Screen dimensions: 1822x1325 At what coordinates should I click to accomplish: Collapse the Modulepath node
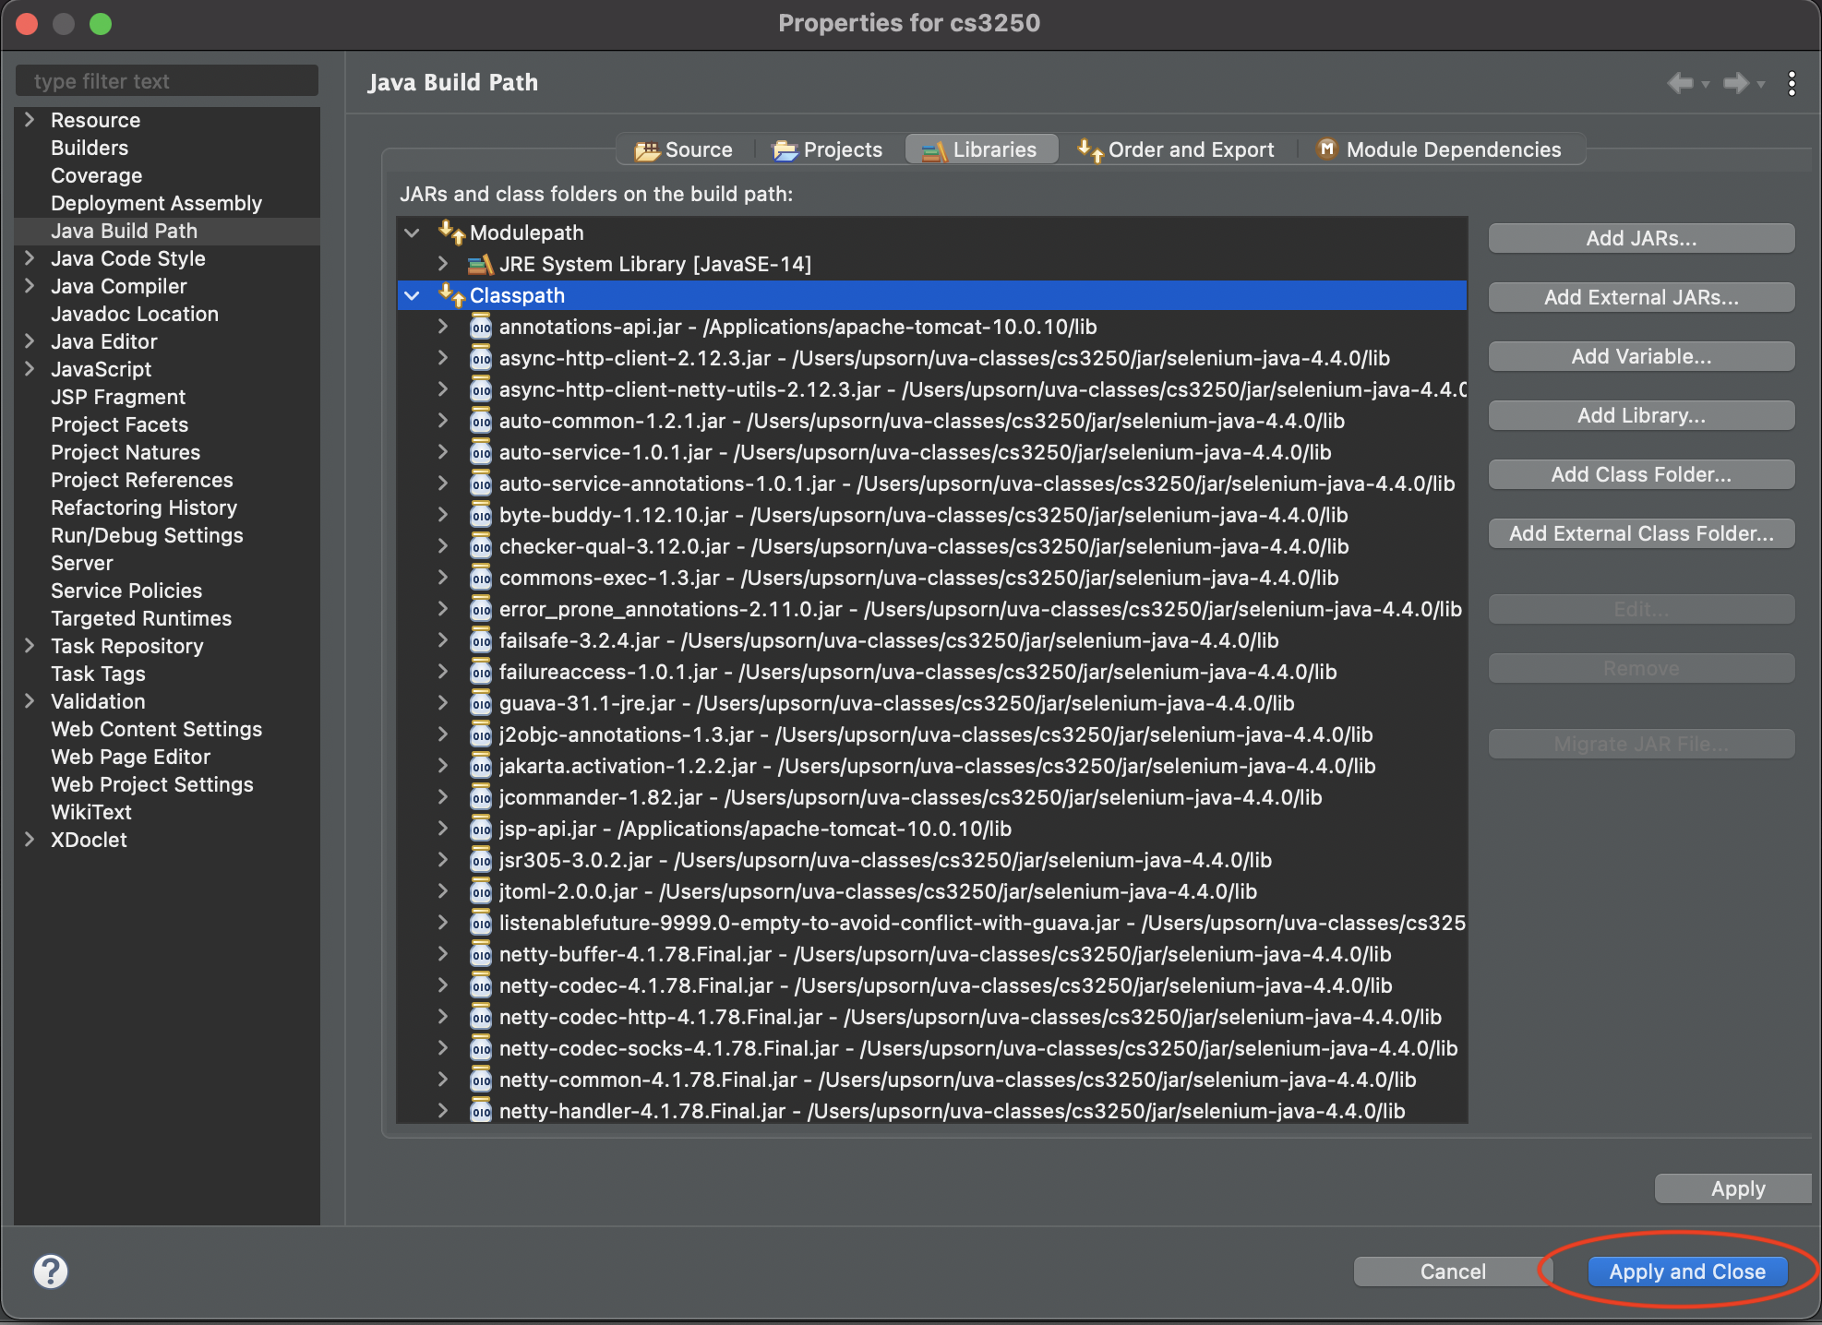(x=413, y=233)
